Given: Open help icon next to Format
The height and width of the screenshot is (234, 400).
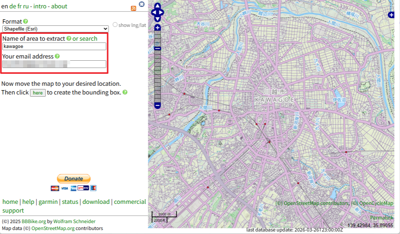Looking at the screenshot, I should pos(26,21).
